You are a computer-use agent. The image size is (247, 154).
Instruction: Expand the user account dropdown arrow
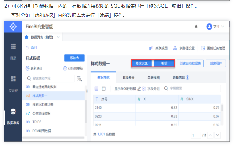point(223,26)
